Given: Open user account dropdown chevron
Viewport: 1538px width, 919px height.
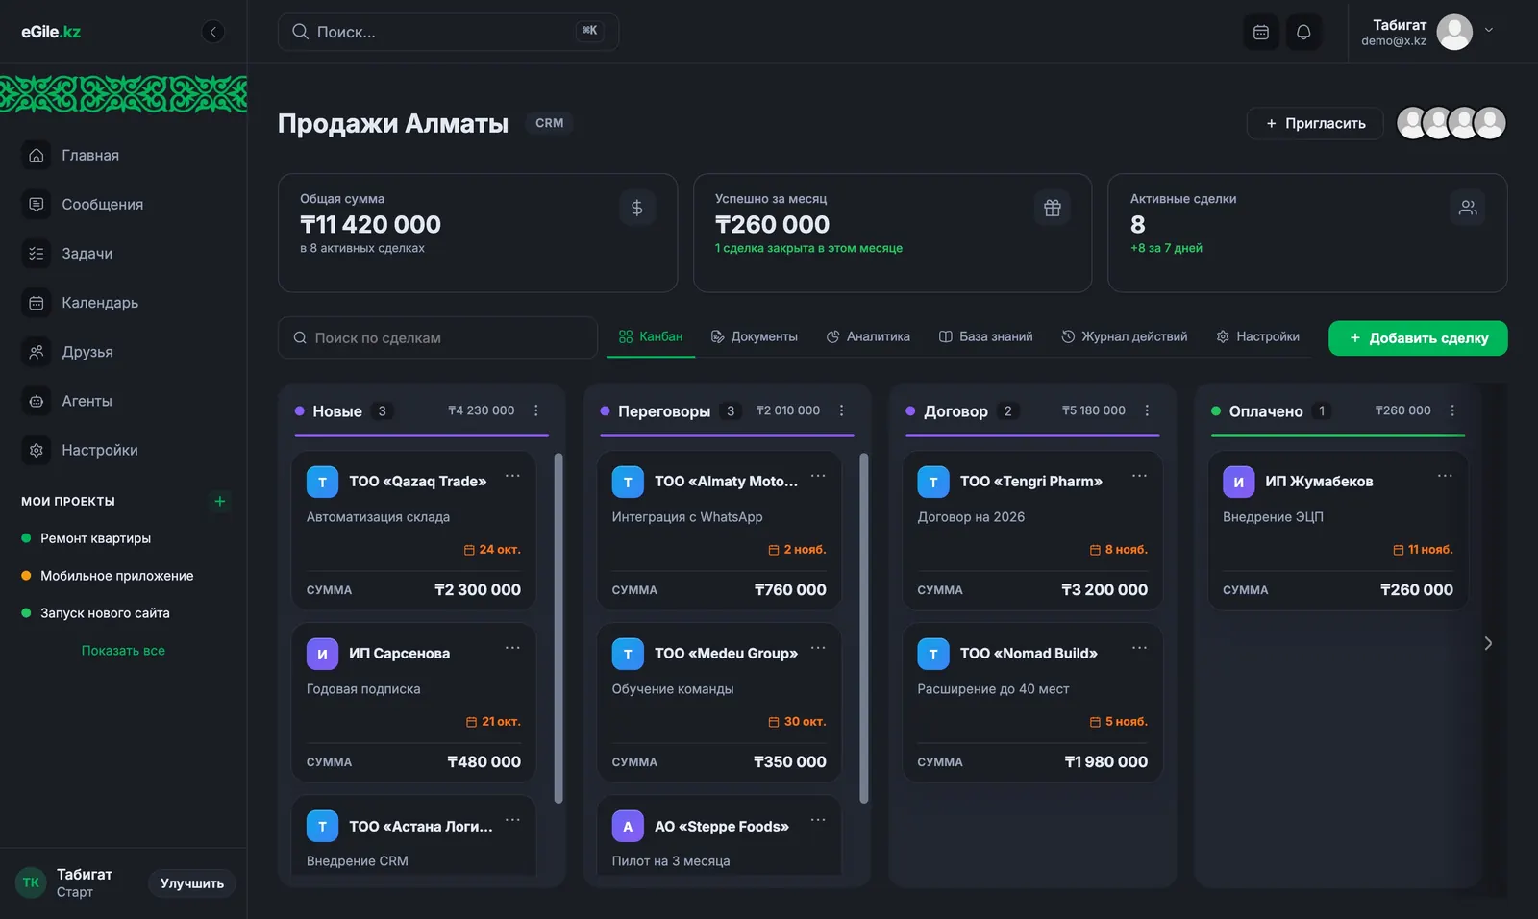Looking at the screenshot, I should [x=1488, y=31].
